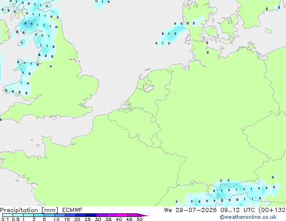Click the "2" precipitation value over the North Sea

tap(175, 34)
